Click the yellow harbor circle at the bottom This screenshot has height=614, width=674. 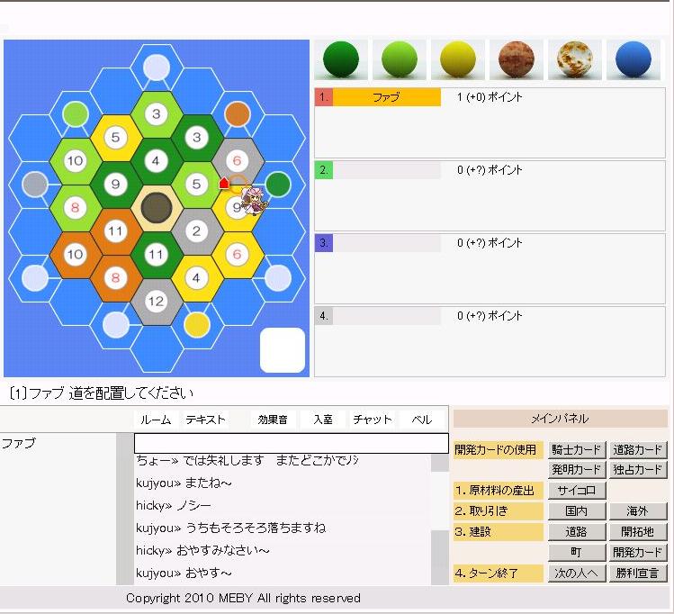197,325
